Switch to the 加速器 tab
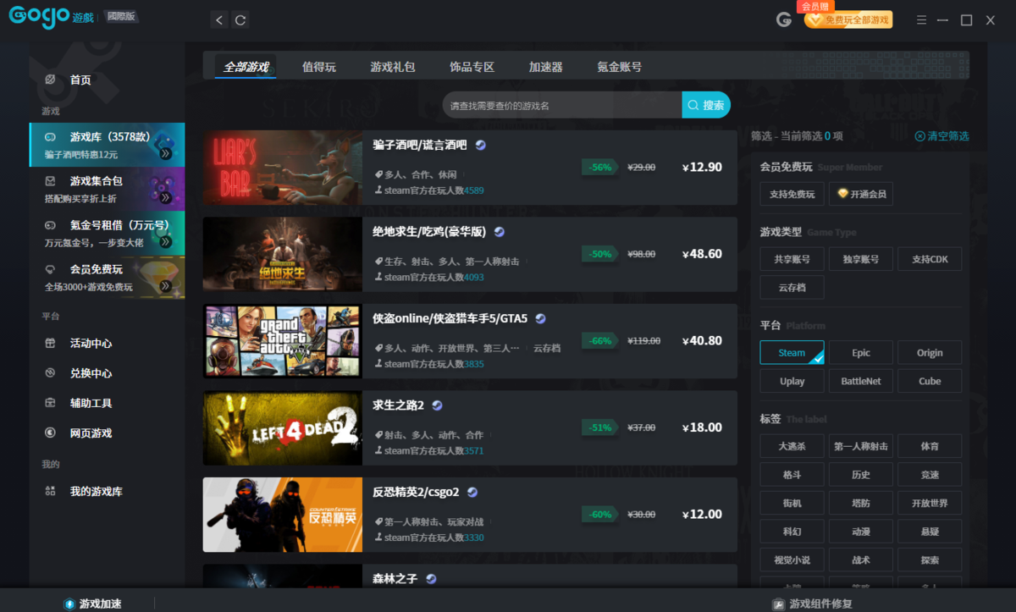 [x=545, y=67]
